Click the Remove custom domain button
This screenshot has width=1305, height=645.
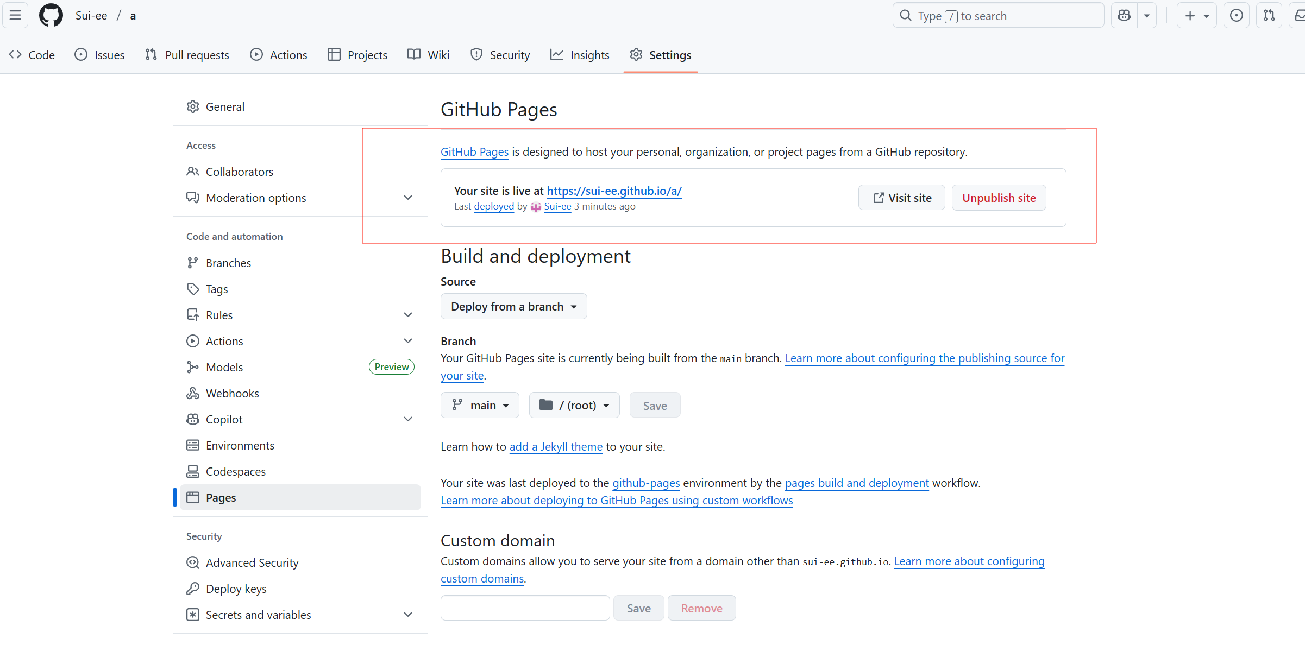click(x=701, y=608)
